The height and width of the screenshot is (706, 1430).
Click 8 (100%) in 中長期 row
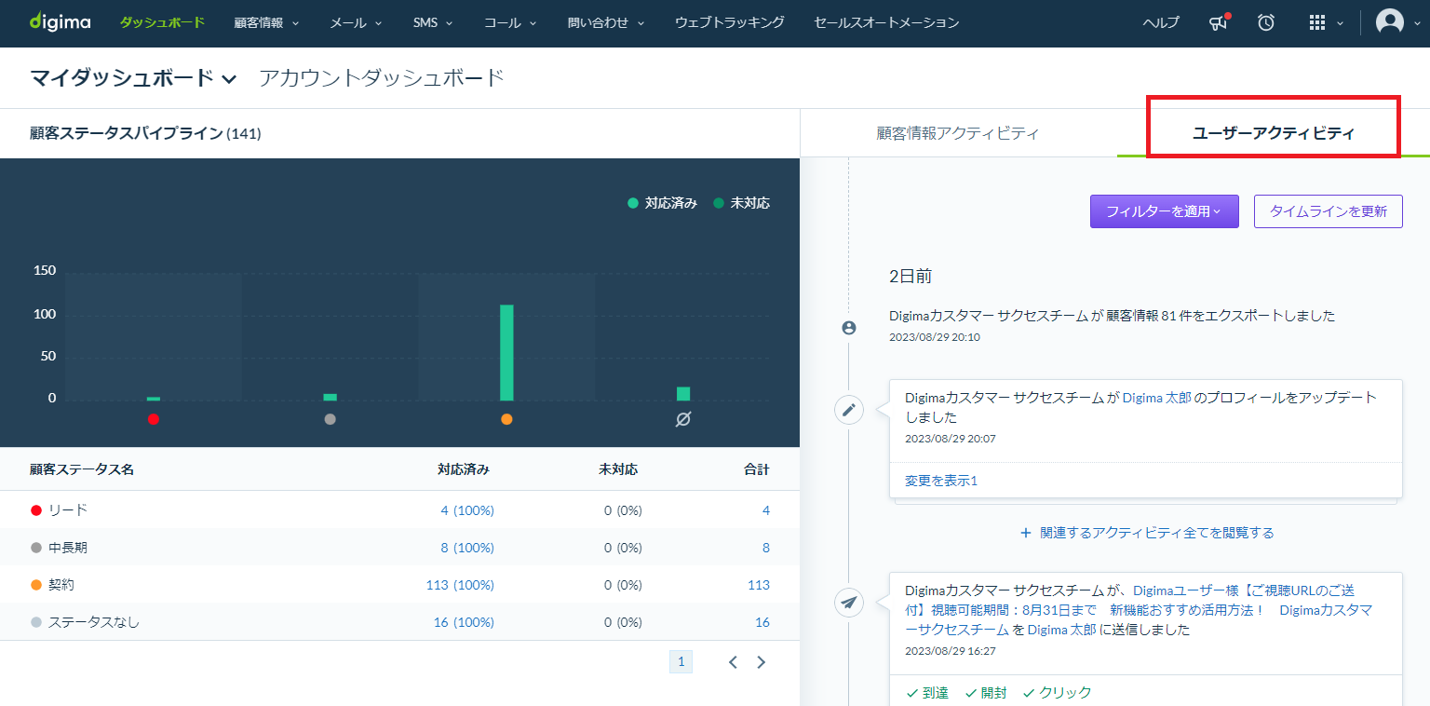pos(467,548)
